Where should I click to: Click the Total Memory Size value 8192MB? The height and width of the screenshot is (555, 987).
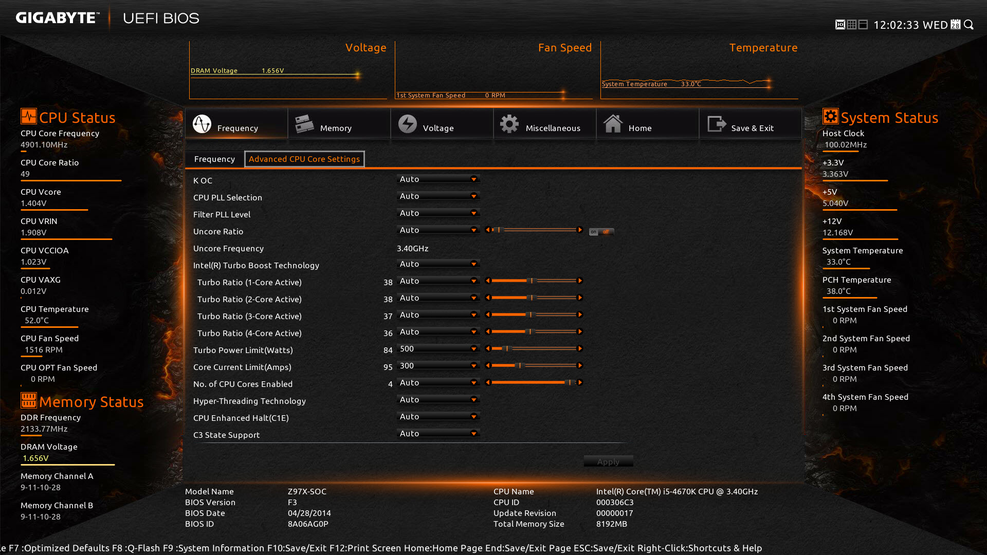612,524
